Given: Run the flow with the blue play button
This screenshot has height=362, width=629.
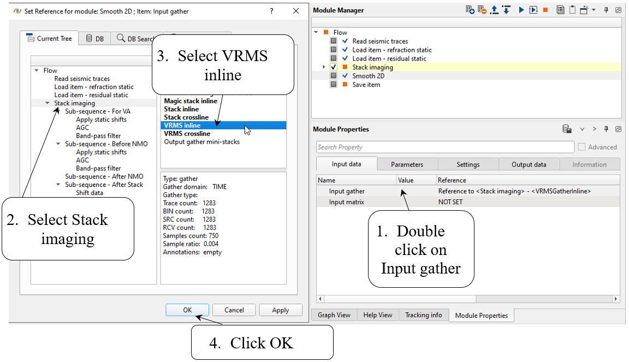Looking at the screenshot, I should pos(521,10).
